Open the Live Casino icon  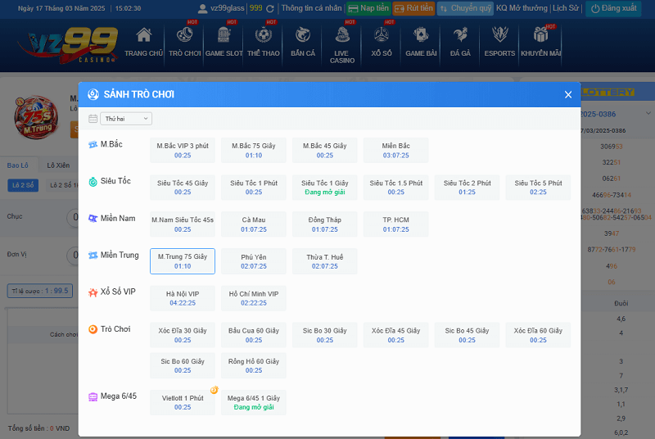point(342,36)
